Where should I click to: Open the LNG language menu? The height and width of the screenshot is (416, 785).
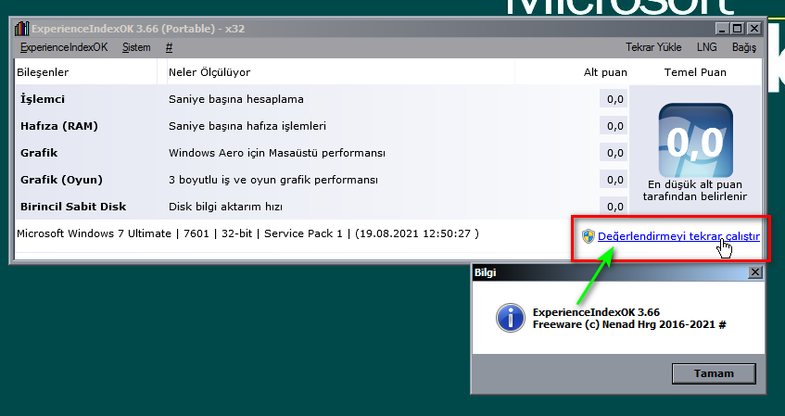click(x=706, y=47)
